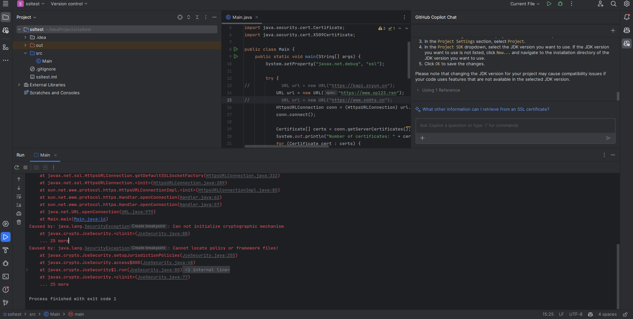Click the console vertical scrollbar
Screen dimensions: 633x319
click(x=618, y=276)
